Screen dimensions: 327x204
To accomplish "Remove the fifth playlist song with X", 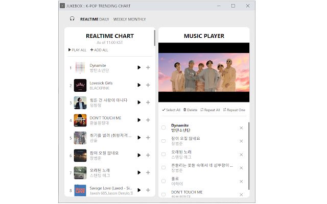I will coord(241,182).
